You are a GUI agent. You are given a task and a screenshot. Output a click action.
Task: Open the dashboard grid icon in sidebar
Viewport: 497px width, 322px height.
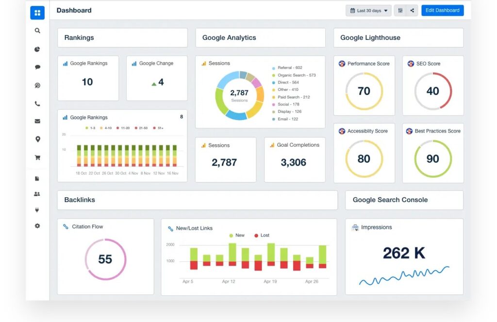tap(37, 13)
